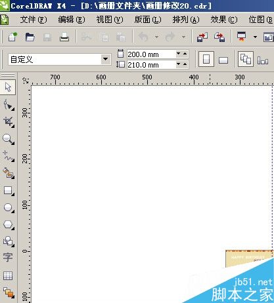Open a file with the folder icon
274x303 pixels.
30,37
